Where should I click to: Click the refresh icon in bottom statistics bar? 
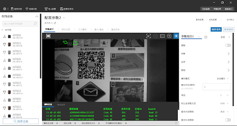click(x=176, y=123)
